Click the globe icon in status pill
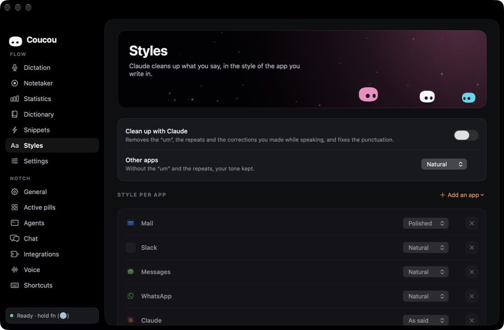 pyautogui.click(x=63, y=316)
